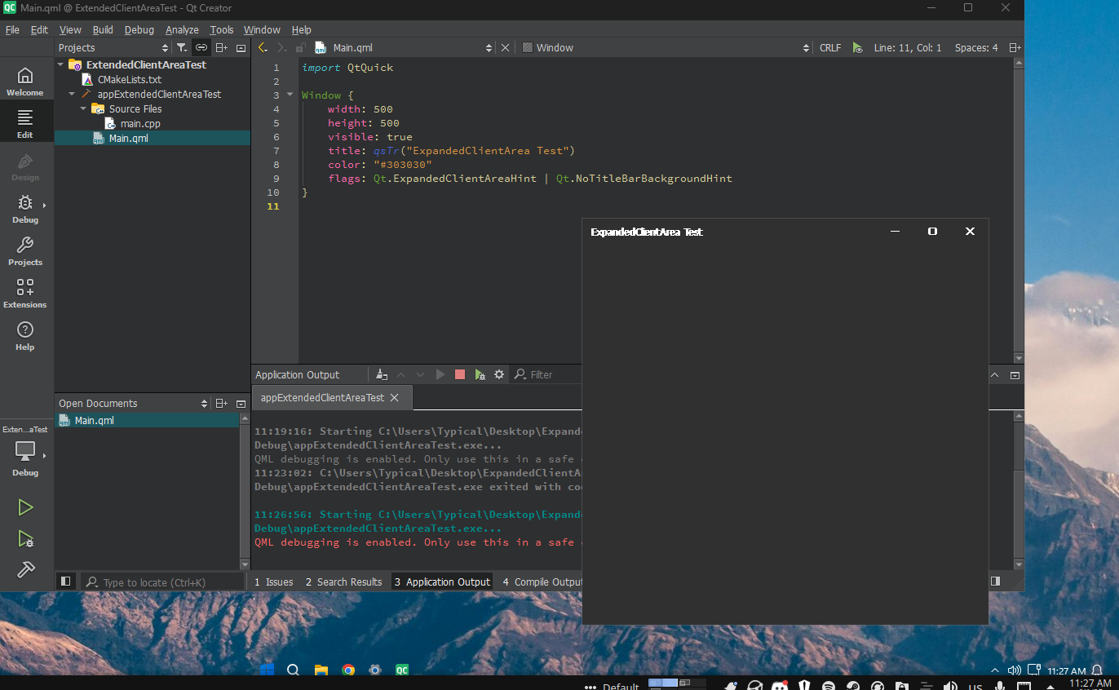Open Chrome from the taskbar
This screenshot has width=1119, height=690.
[x=348, y=670]
